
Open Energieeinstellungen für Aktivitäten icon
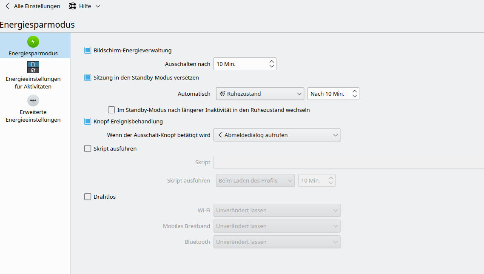[x=33, y=67]
